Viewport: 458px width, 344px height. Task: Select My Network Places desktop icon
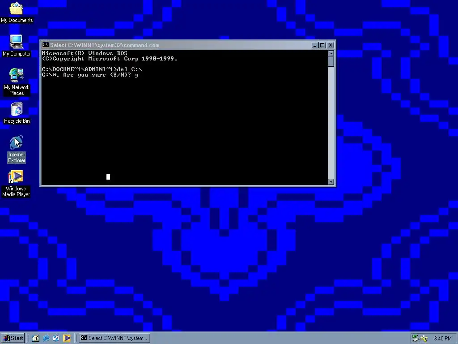[x=17, y=82]
